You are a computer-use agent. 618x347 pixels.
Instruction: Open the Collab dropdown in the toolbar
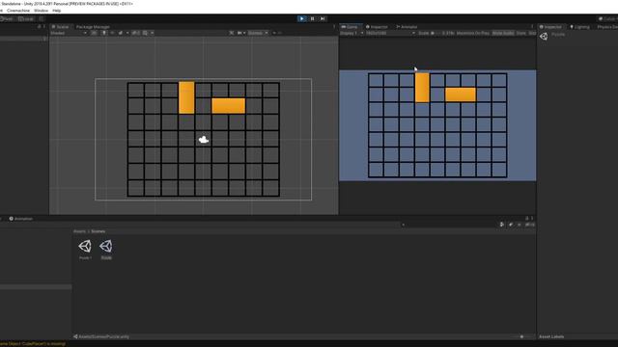pyautogui.click(x=607, y=18)
